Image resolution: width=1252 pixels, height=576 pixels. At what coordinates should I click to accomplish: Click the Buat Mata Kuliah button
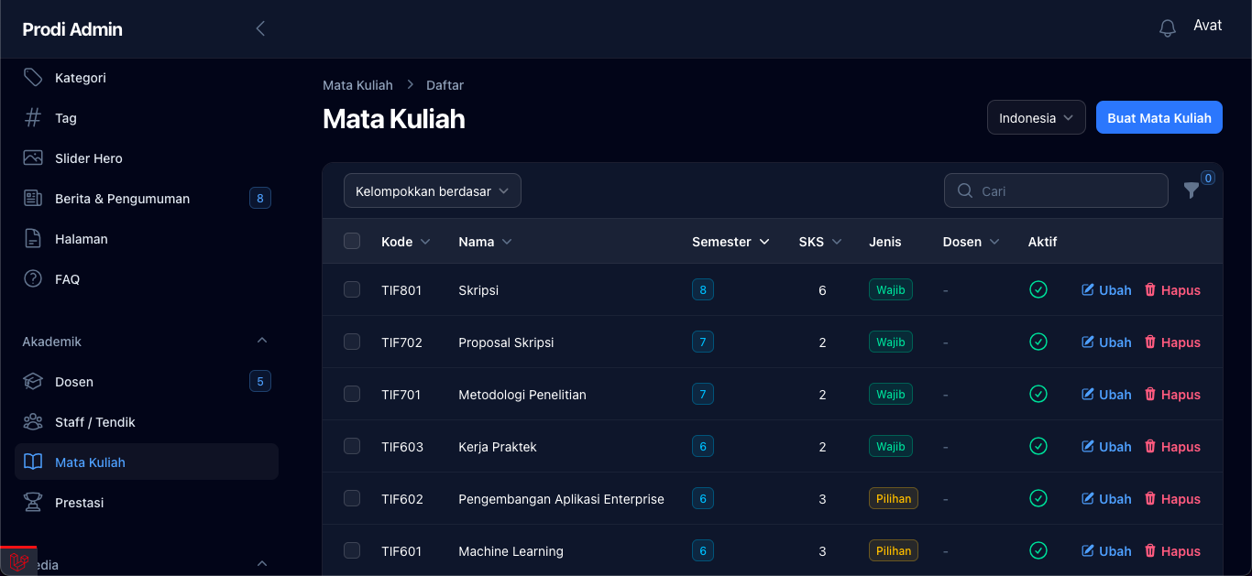pyautogui.click(x=1159, y=118)
